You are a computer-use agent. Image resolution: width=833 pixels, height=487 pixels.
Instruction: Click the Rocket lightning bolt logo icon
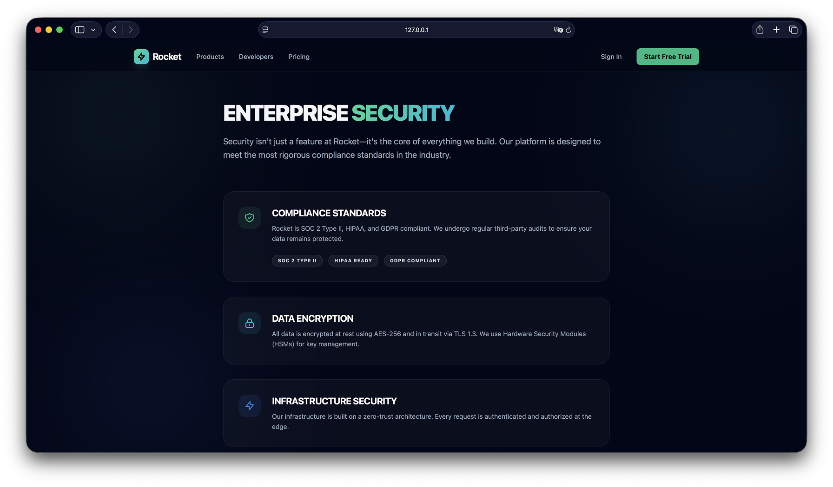[x=141, y=56]
